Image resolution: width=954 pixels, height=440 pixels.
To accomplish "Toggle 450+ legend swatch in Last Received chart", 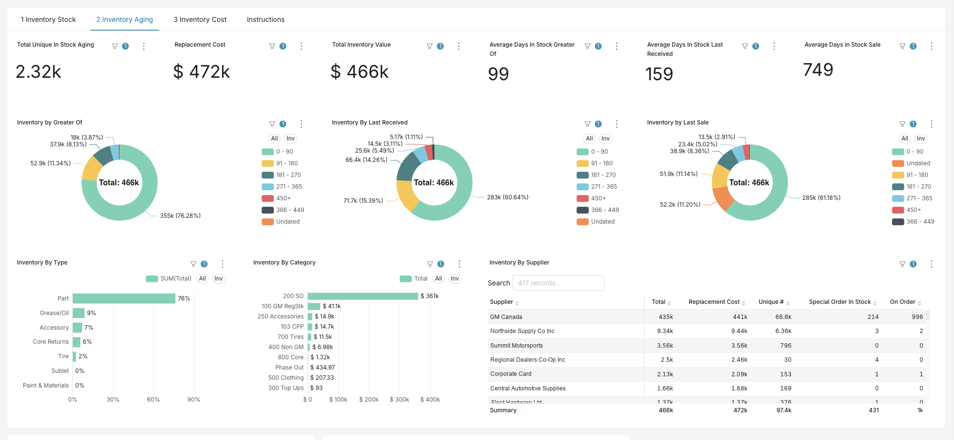I will click(583, 198).
